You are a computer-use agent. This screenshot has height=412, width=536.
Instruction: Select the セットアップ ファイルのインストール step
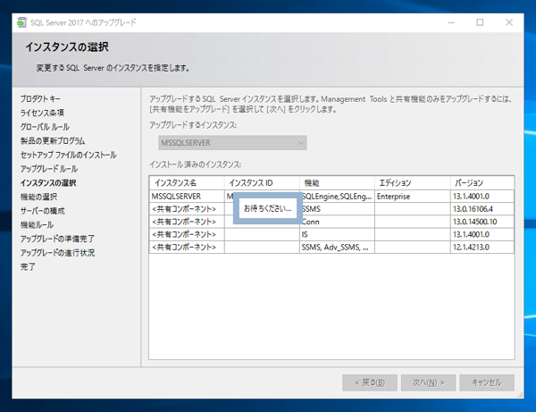pos(69,155)
